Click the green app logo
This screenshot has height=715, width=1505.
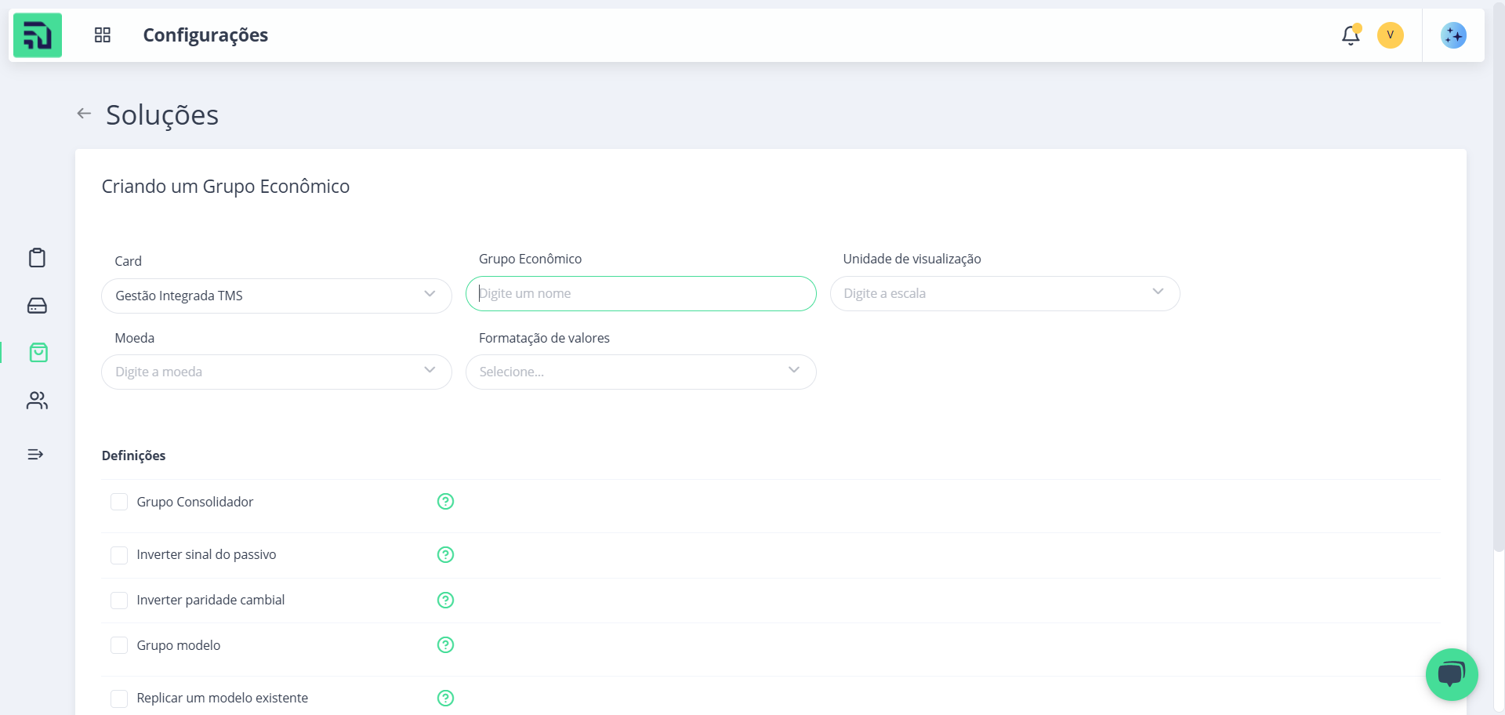pyautogui.click(x=38, y=35)
